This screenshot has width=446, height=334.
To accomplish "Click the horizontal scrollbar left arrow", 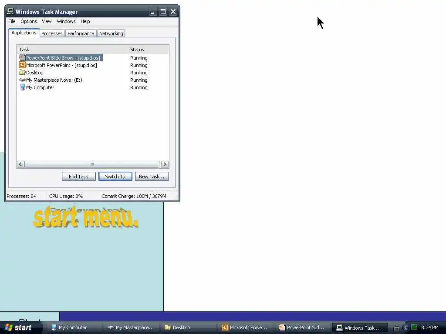I will (20, 164).
